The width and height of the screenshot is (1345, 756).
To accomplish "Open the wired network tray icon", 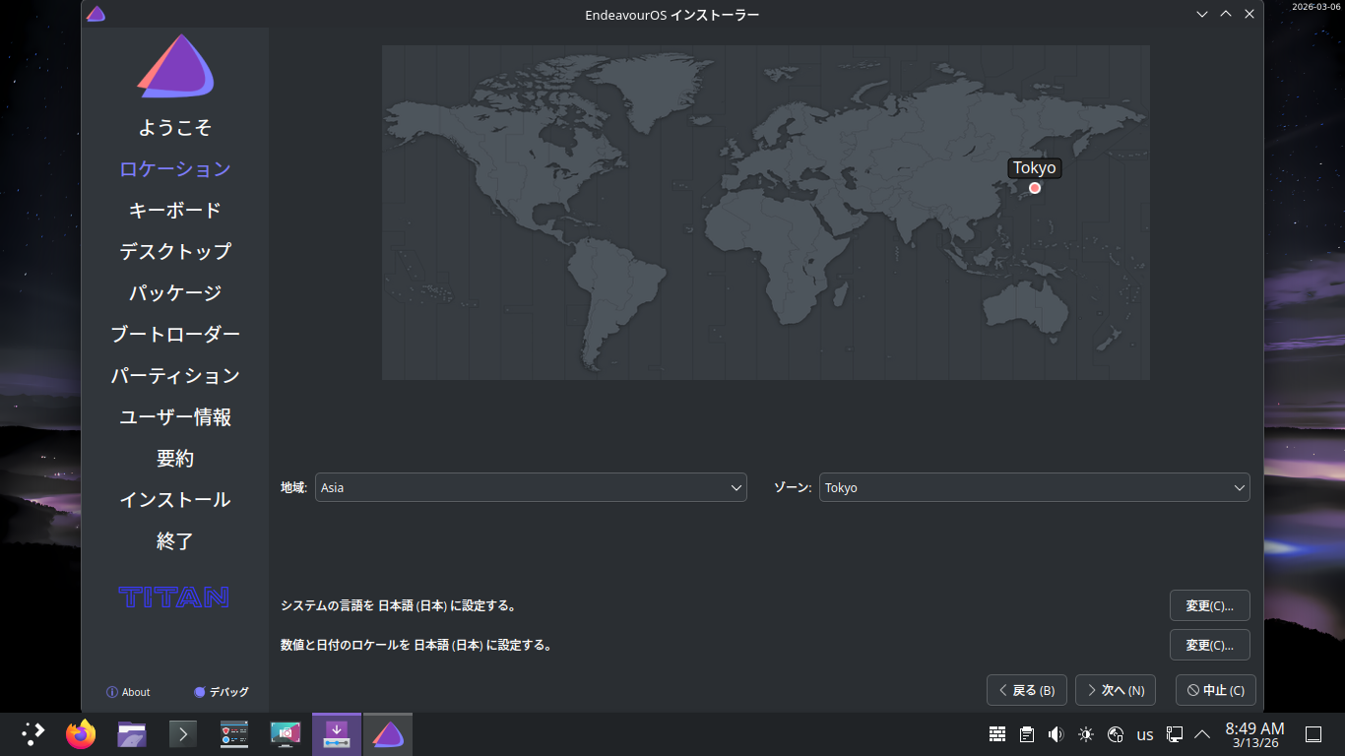I will (x=1175, y=733).
